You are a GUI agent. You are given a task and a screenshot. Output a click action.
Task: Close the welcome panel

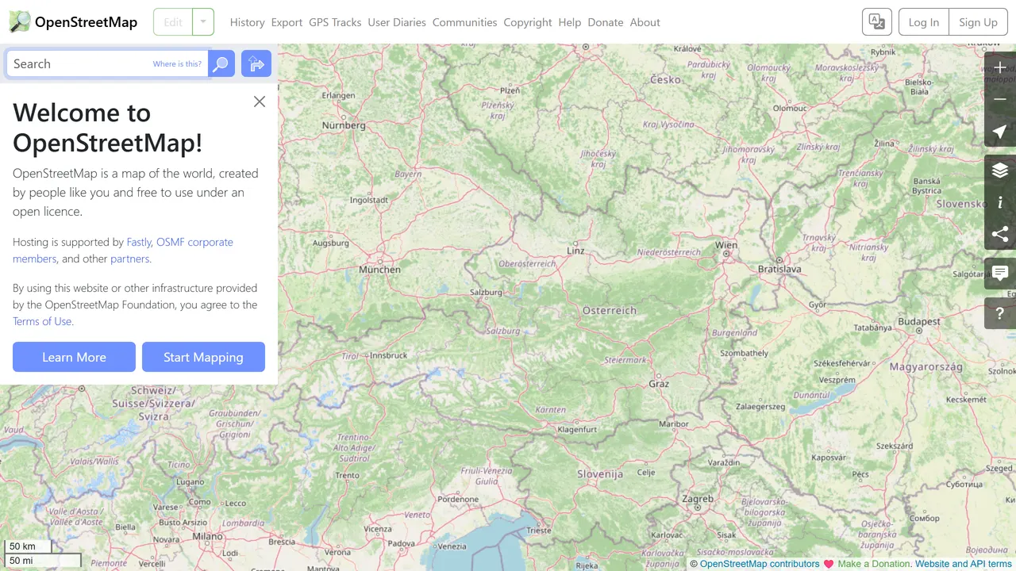(x=260, y=102)
